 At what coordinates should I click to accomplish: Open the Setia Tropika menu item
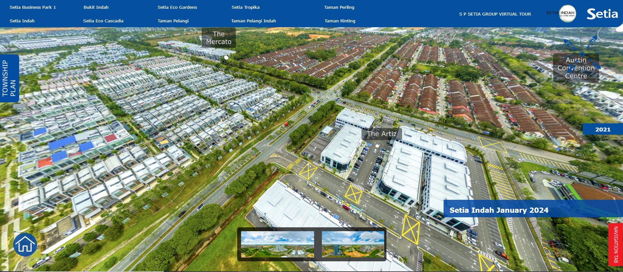(245, 7)
